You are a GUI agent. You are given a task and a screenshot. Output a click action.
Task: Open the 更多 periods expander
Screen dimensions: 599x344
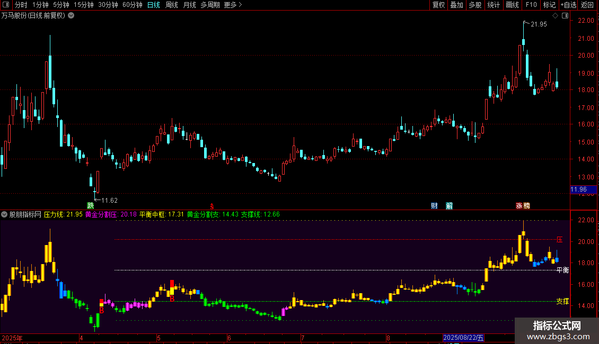233,5
